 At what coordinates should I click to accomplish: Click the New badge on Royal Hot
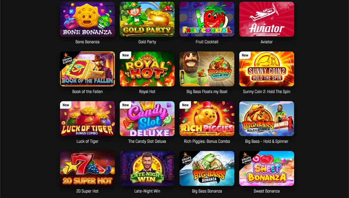[125, 55]
